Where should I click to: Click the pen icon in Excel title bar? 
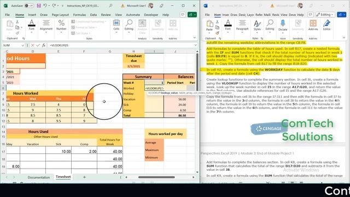tap(161, 5)
